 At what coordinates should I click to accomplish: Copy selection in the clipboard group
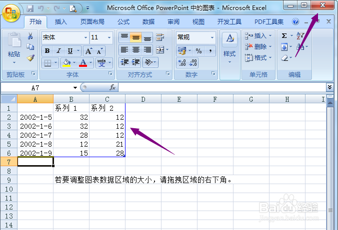point(30,47)
